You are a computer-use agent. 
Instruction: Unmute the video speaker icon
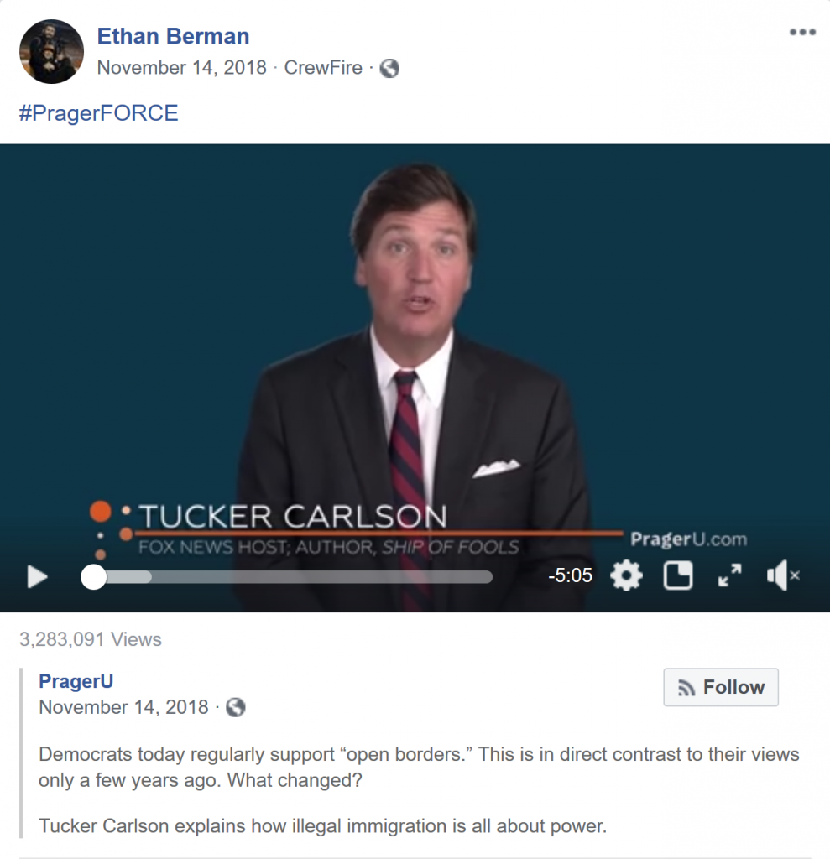pos(783,575)
